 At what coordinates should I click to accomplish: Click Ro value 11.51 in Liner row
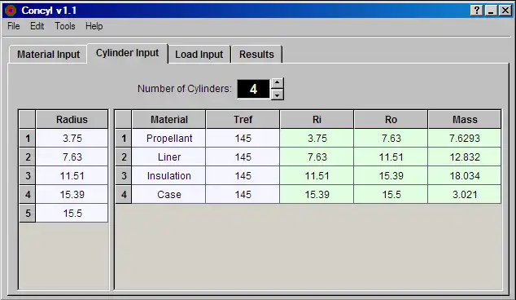click(x=391, y=157)
